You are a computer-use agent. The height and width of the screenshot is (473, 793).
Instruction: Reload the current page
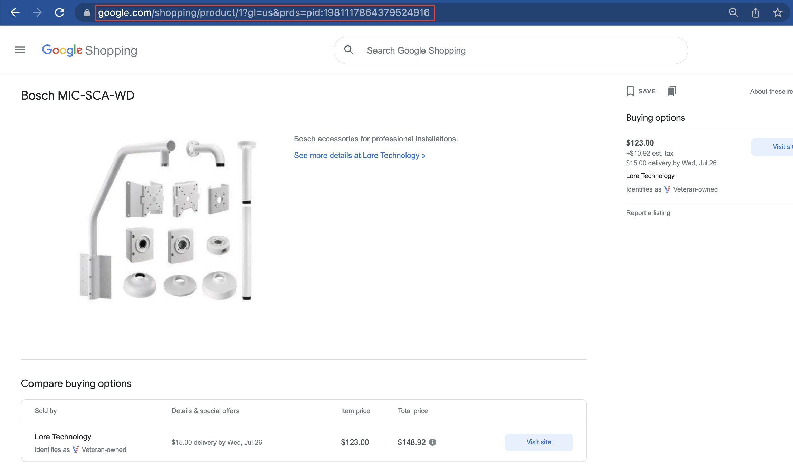tap(59, 12)
